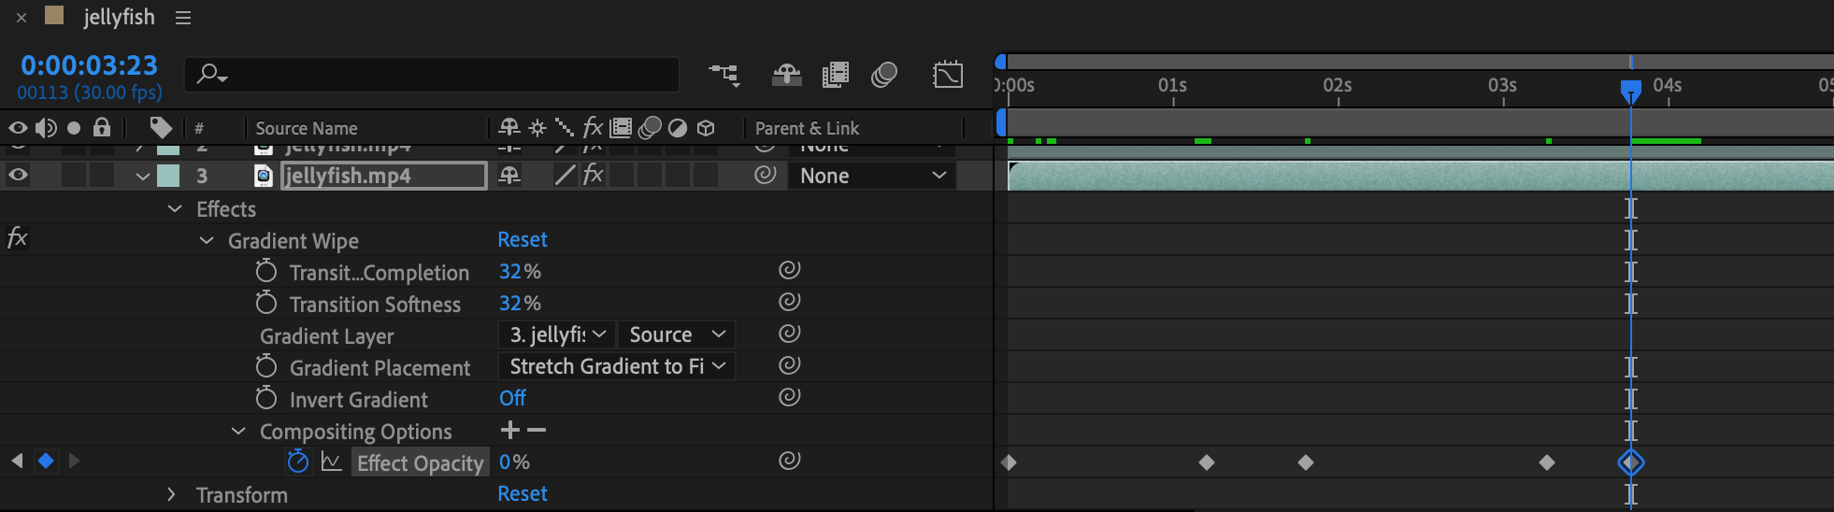Reset the Gradient Wipe effect

pos(523,240)
